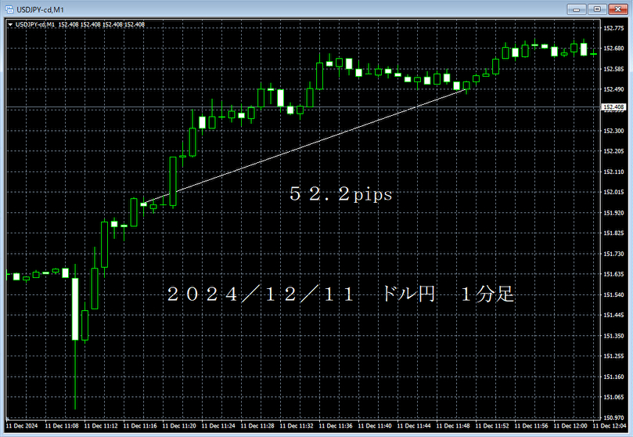Click time axis label "11 Dec 11:32"
This screenshot has height=437, width=633.
[x=297, y=426]
